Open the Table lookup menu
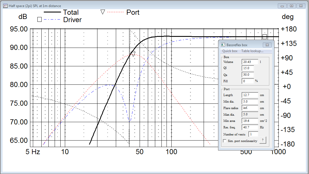This screenshot has height=174, width=309. click(x=252, y=51)
